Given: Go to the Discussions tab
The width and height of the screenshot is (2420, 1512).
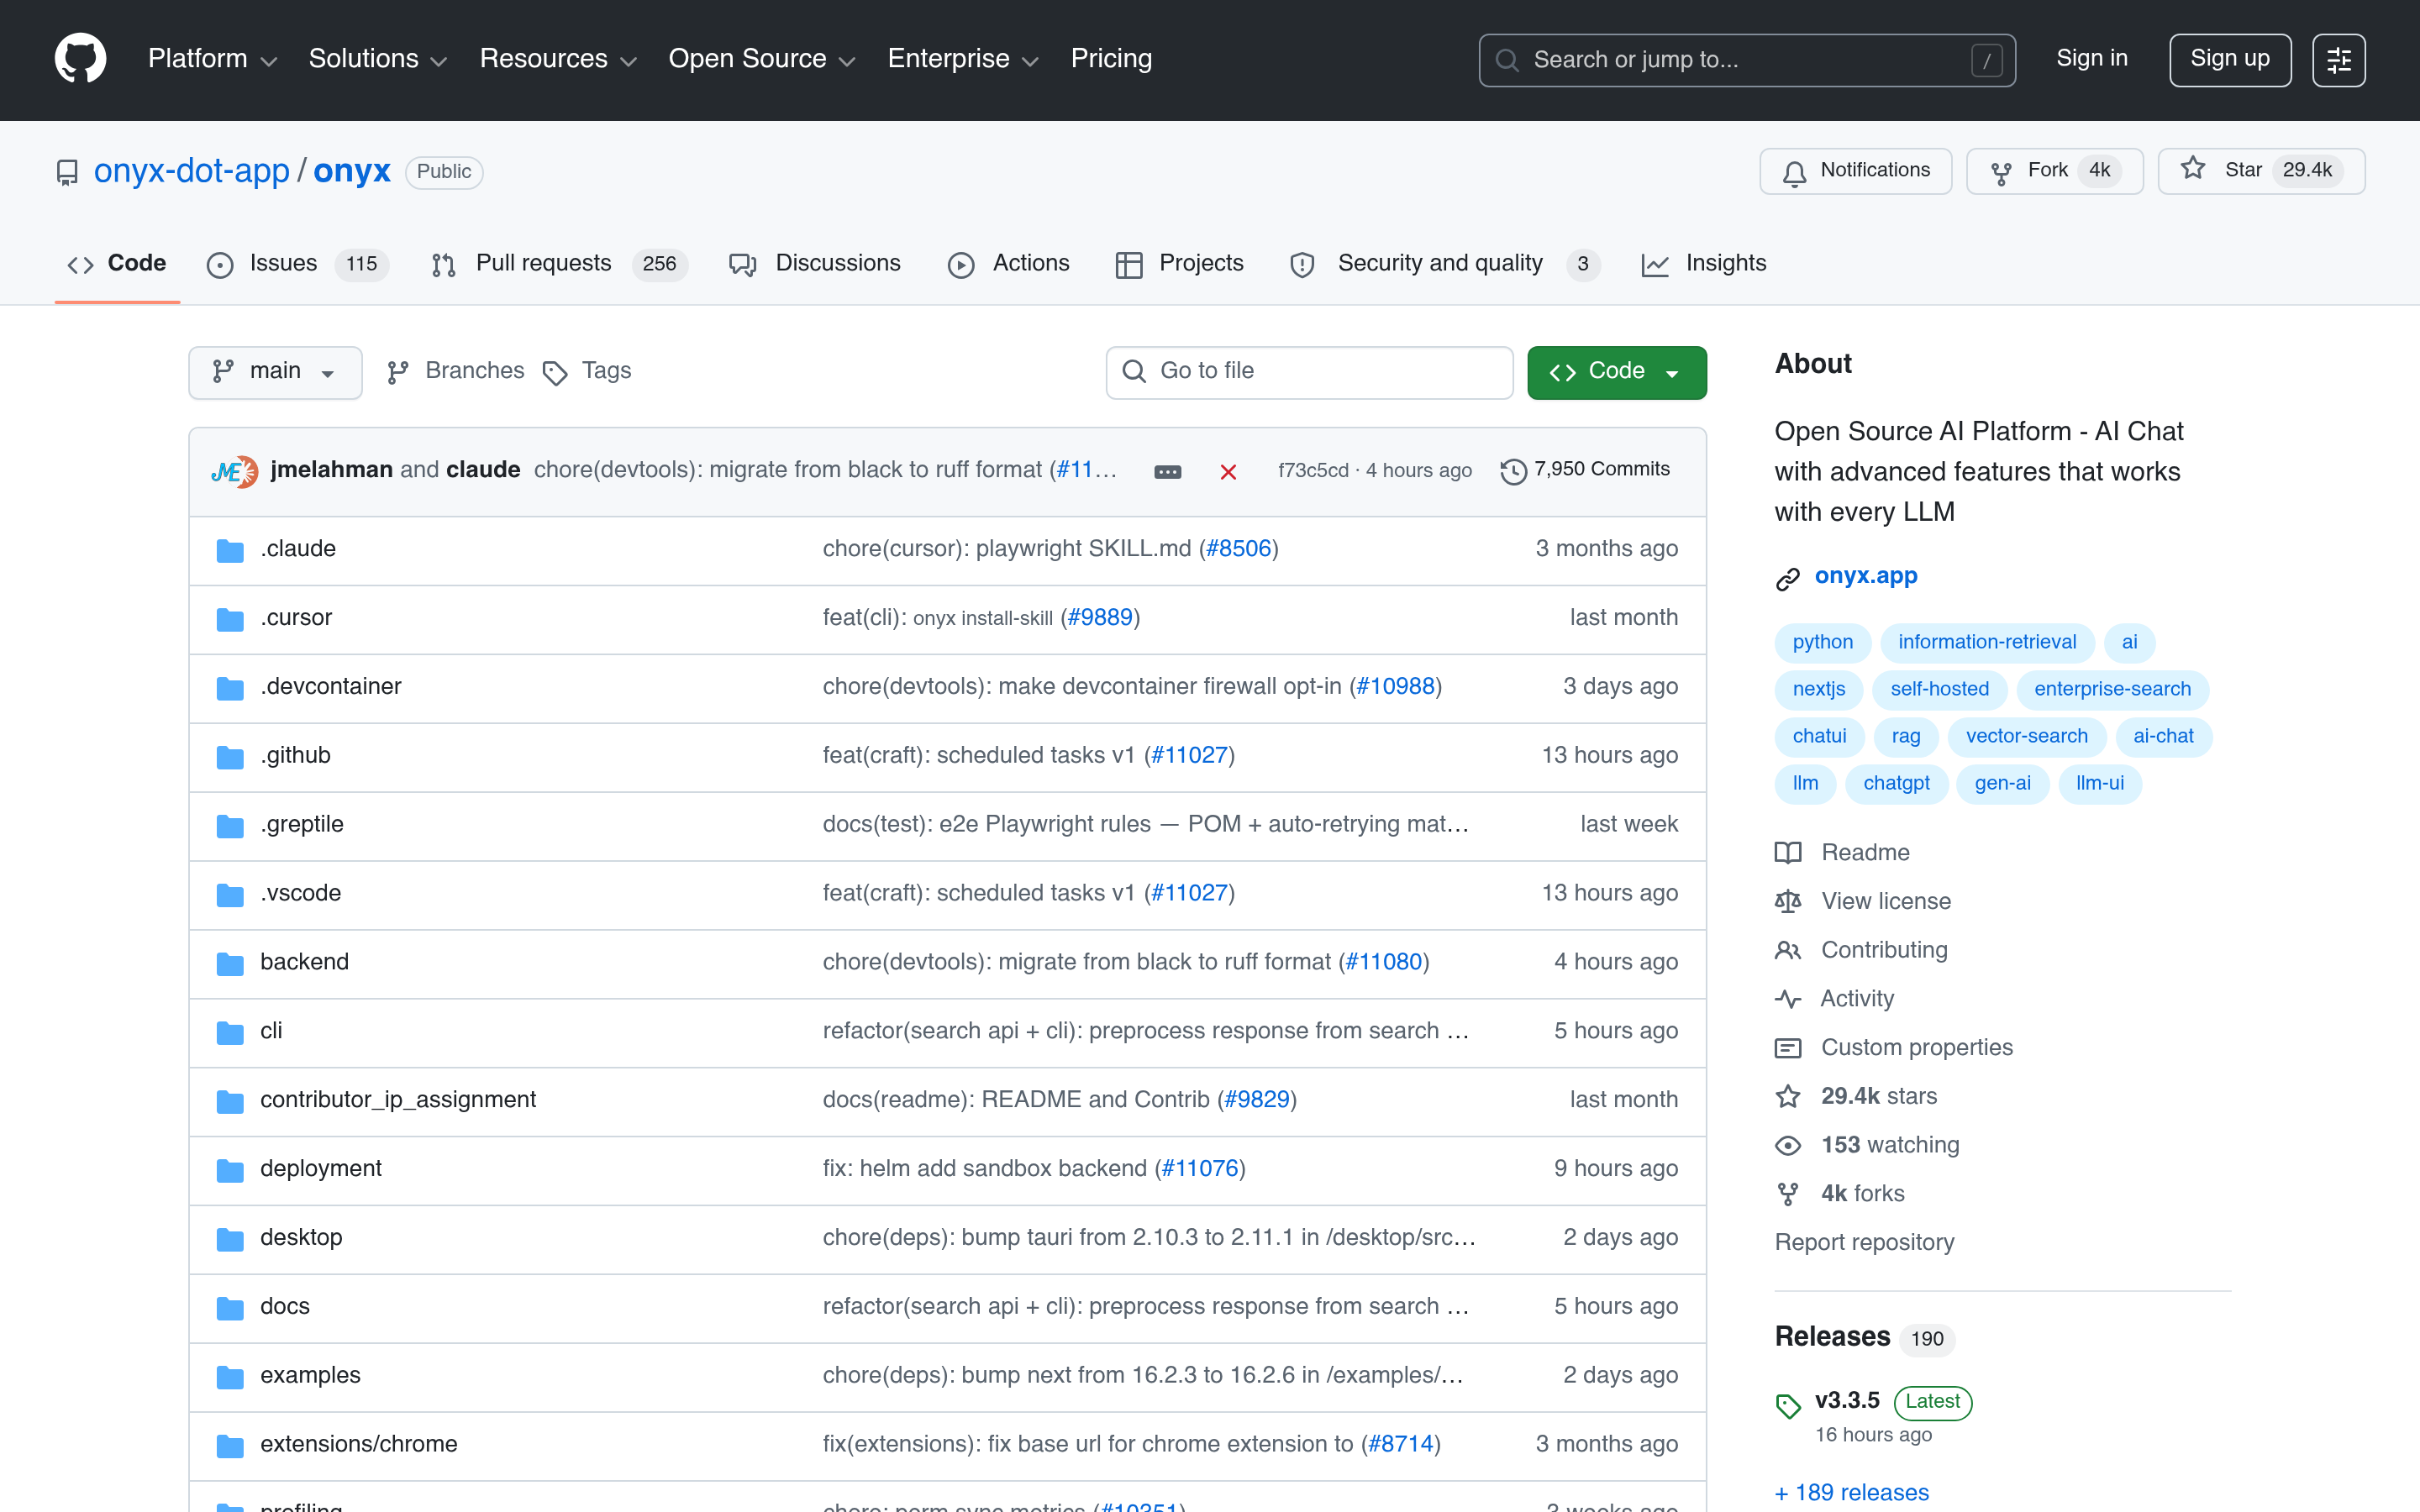Looking at the screenshot, I should [x=815, y=264].
